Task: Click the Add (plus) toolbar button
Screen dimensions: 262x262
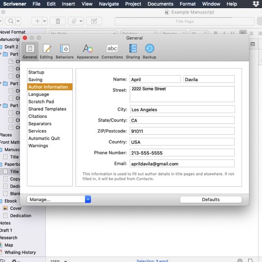Action: click(37, 21)
